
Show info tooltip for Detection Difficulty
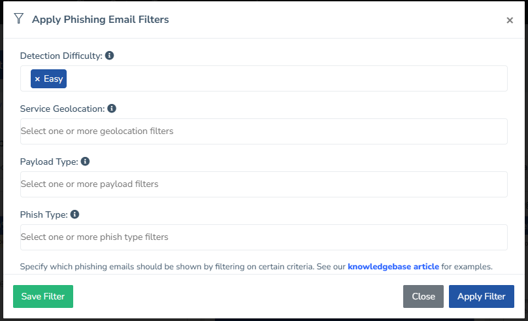tap(110, 56)
